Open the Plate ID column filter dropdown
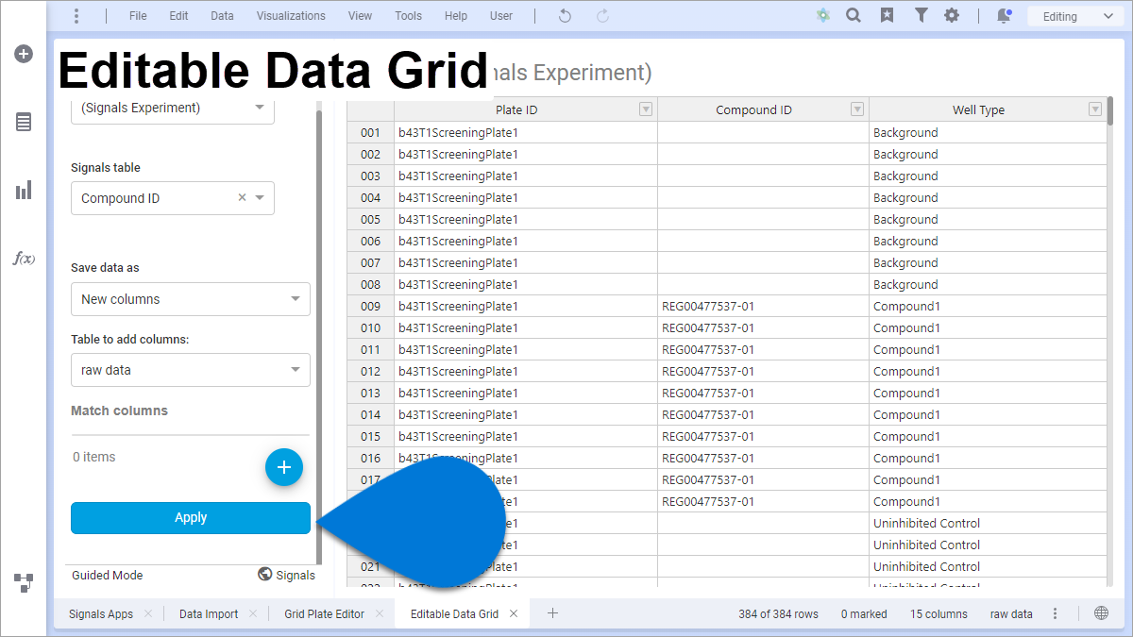The image size is (1133, 637). click(x=646, y=109)
